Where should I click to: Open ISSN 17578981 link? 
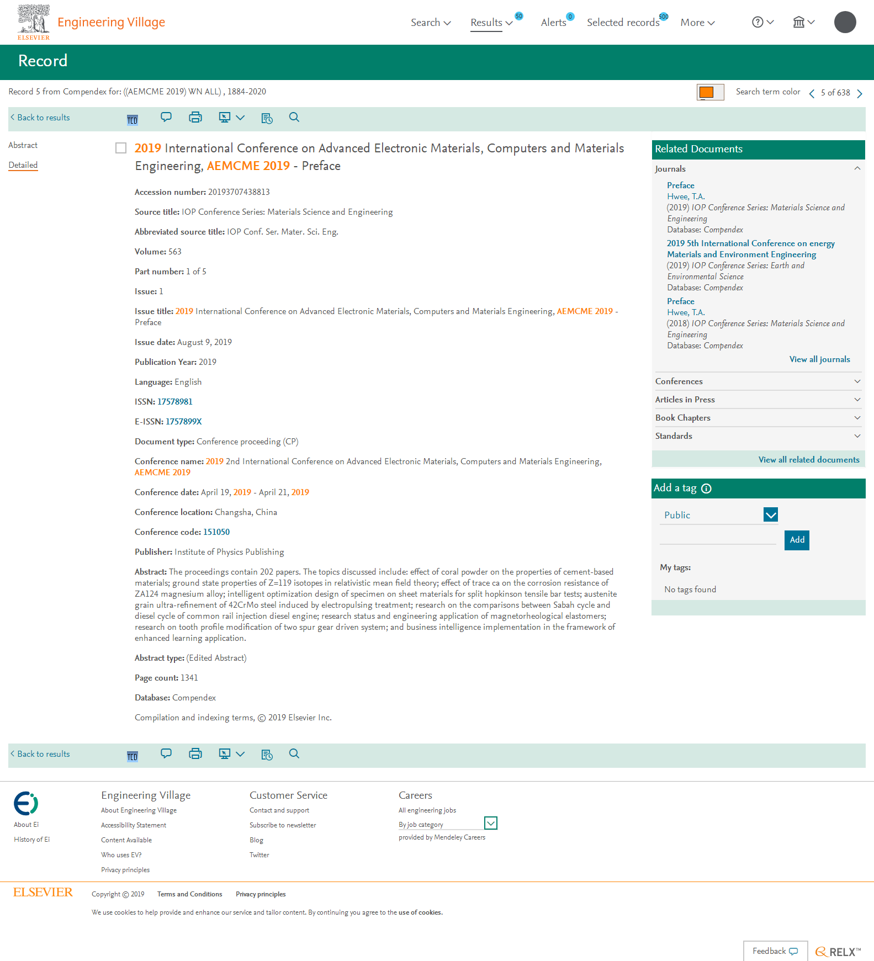pos(175,402)
